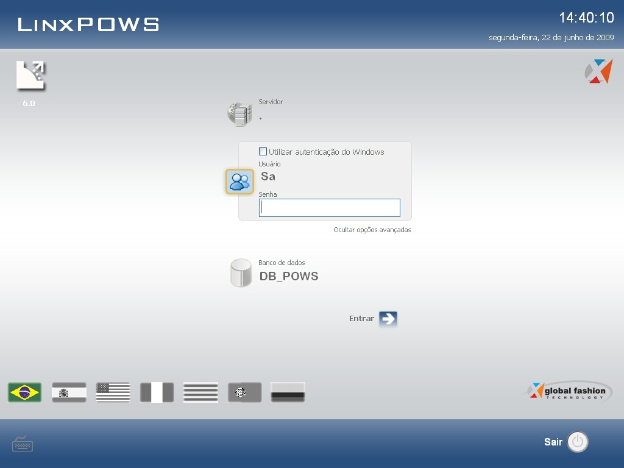The image size is (624, 468).
Task: Focus the Senha password field
Action: pos(330,208)
